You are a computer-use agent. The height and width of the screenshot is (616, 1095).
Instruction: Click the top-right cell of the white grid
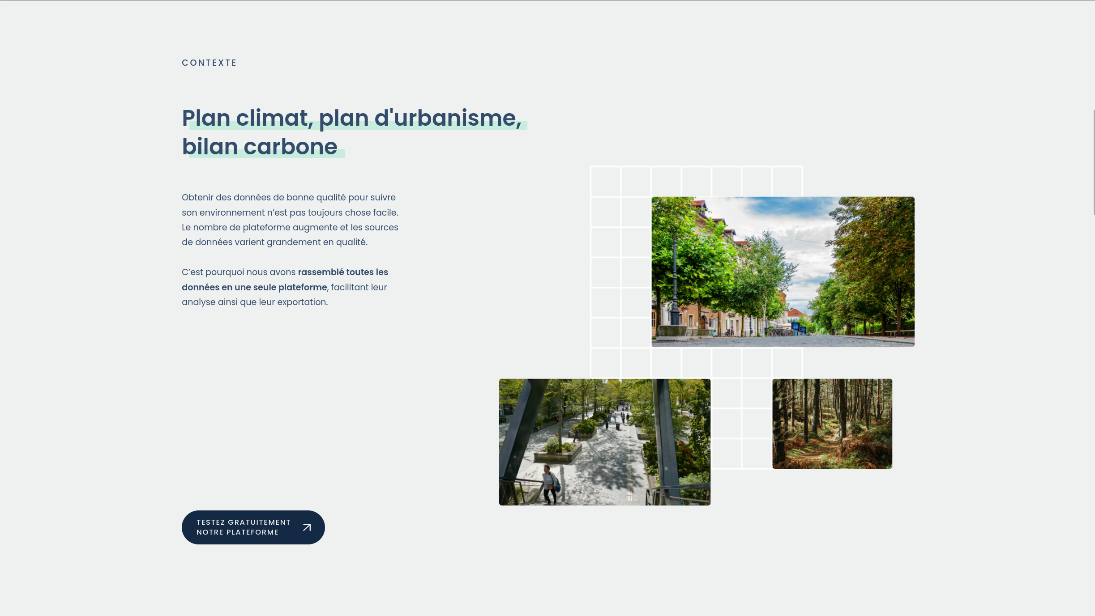(x=787, y=181)
